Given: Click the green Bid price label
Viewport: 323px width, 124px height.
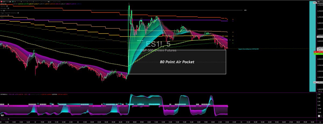Looking at the screenshot, I should 318,54.
